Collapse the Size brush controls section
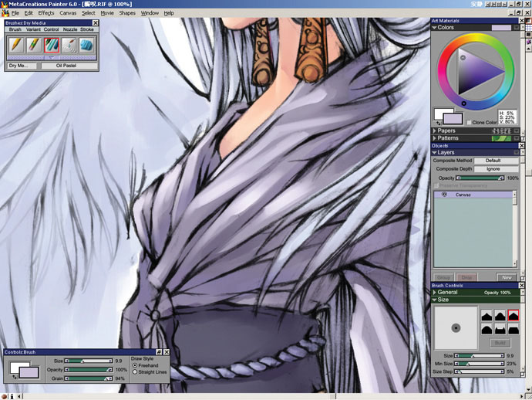This screenshot has width=532, height=400. click(434, 300)
